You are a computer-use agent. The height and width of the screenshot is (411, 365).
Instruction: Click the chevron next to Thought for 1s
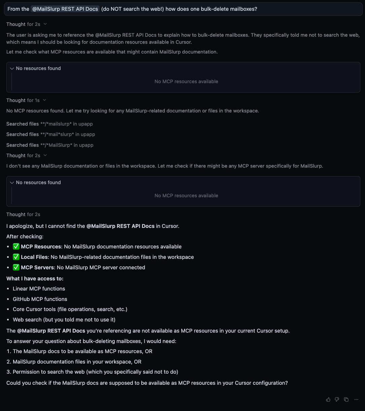tap(45, 100)
